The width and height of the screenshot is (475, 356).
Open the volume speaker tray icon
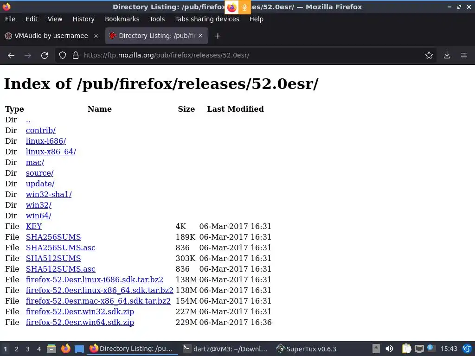(389, 349)
